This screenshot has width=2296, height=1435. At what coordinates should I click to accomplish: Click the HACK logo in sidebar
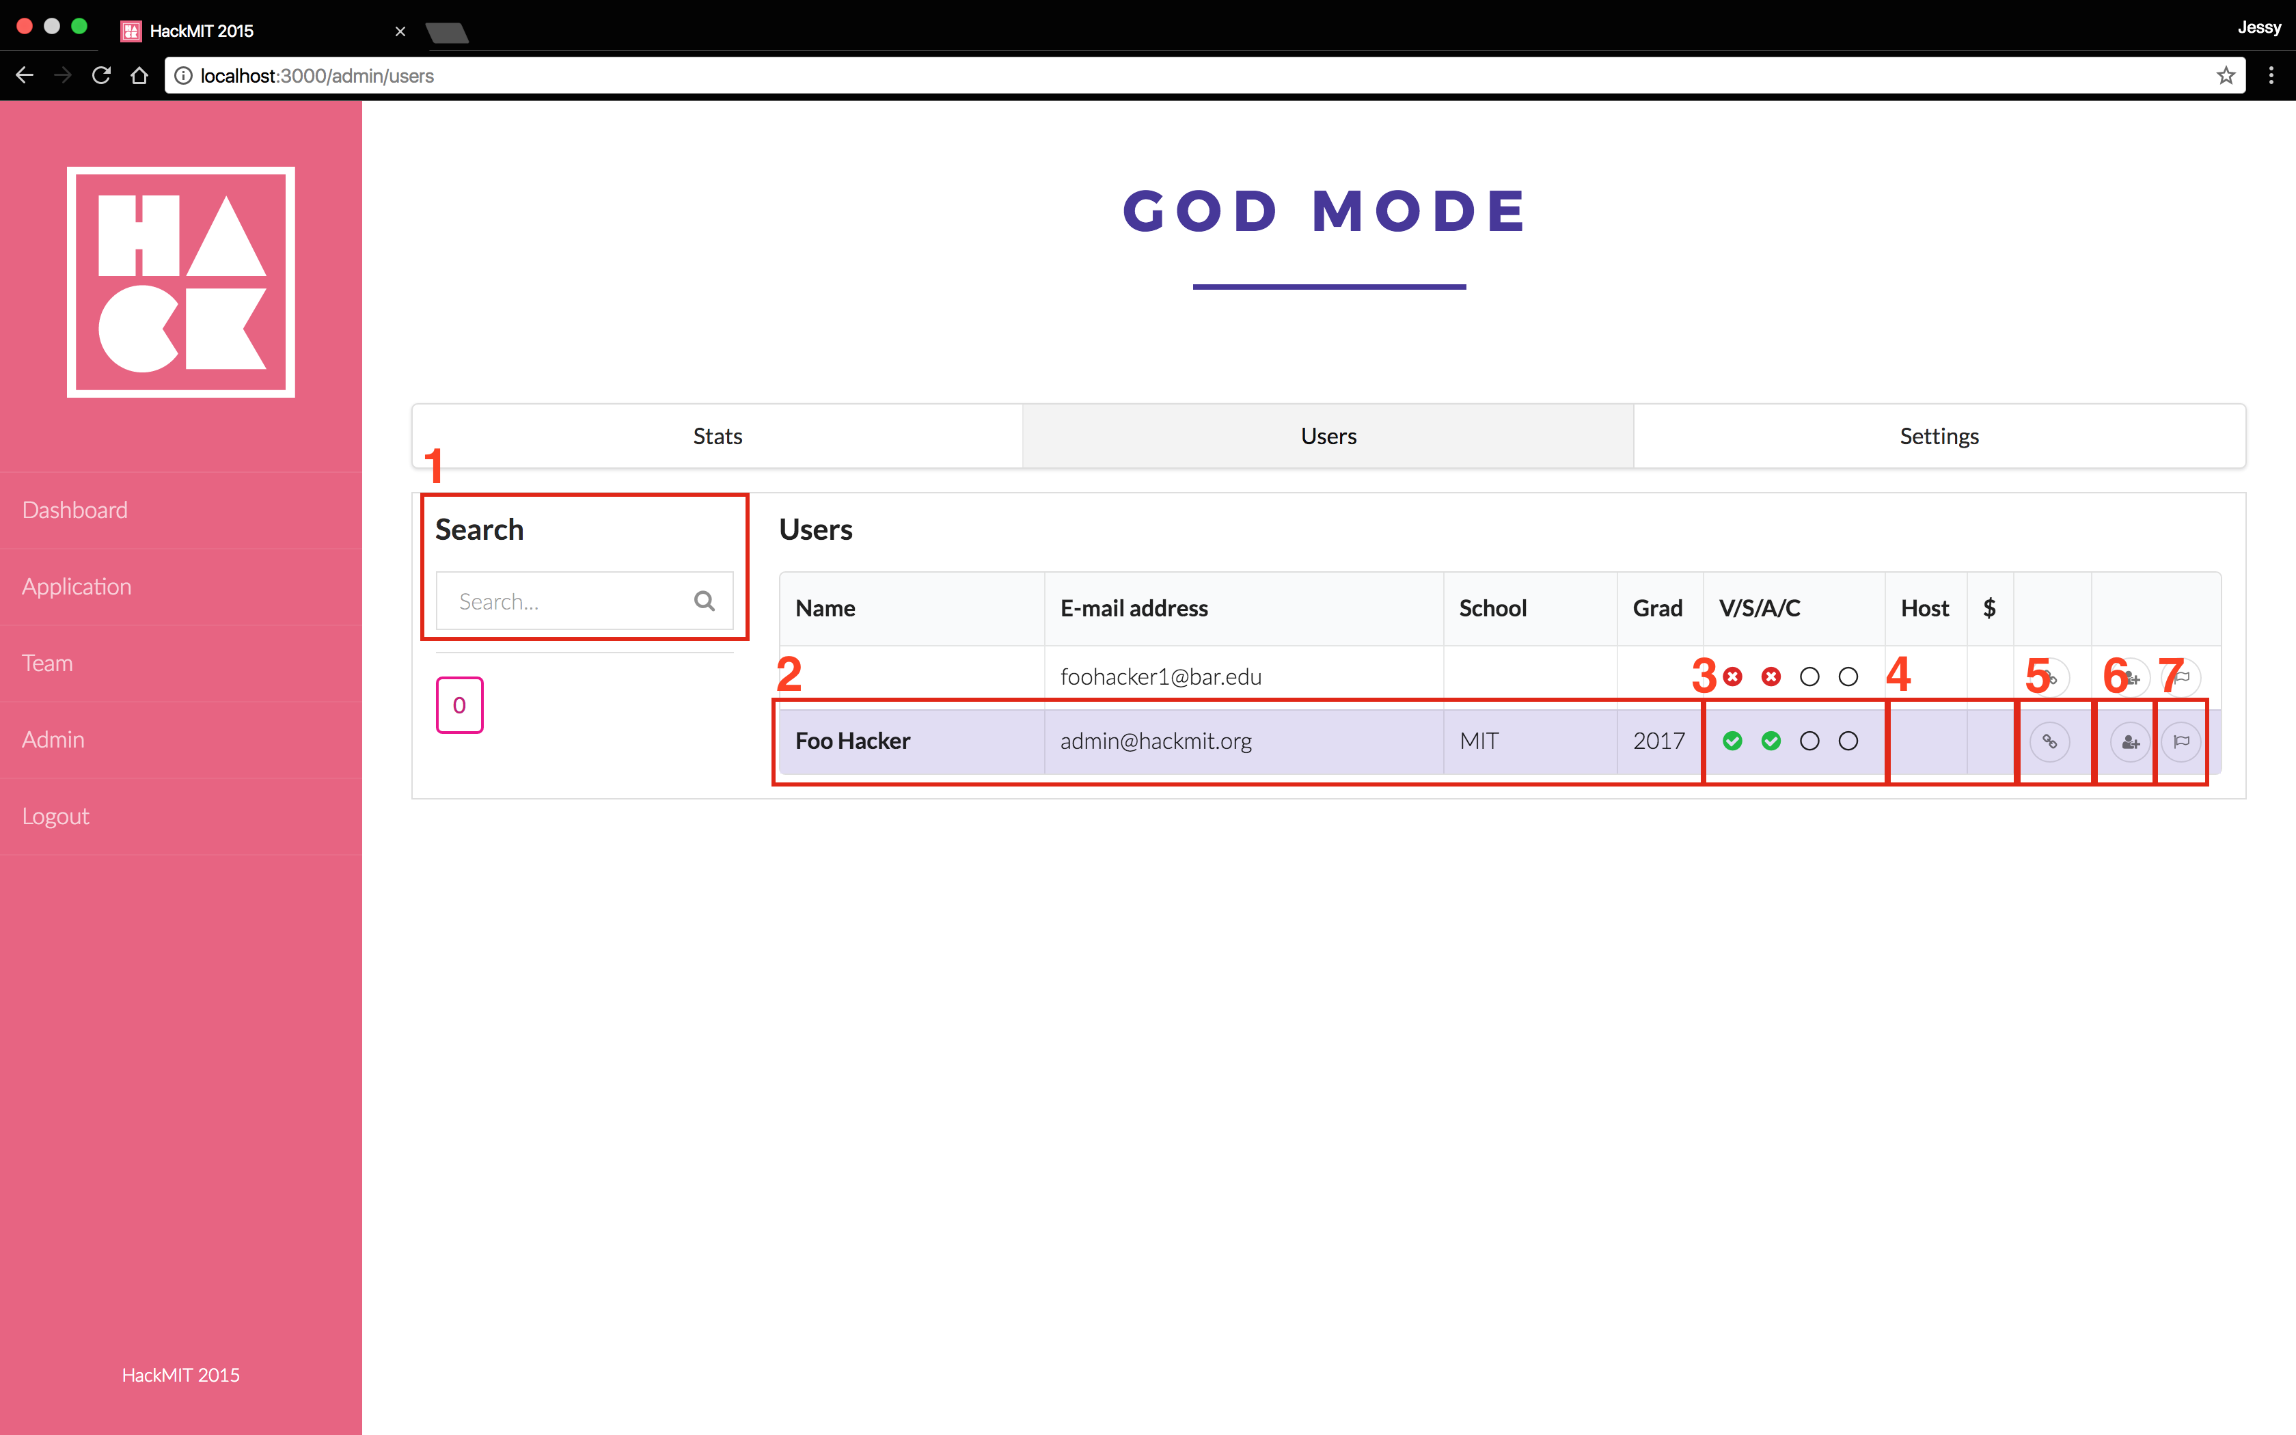click(180, 282)
